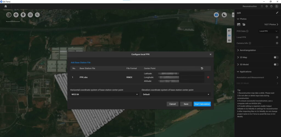This screenshot has width=281, height=137.
Task: Open the list view icon on the map
Action: [x=30, y=15]
